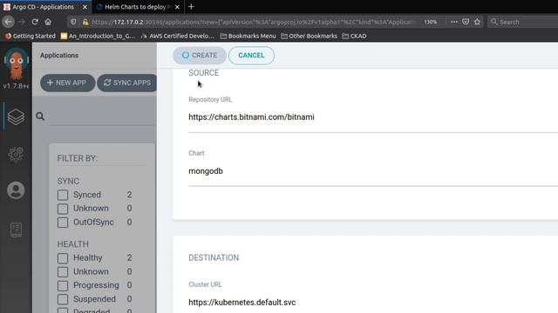Screen dimensions: 558x313
Task: Click the CREATE button
Action: [200, 56]
